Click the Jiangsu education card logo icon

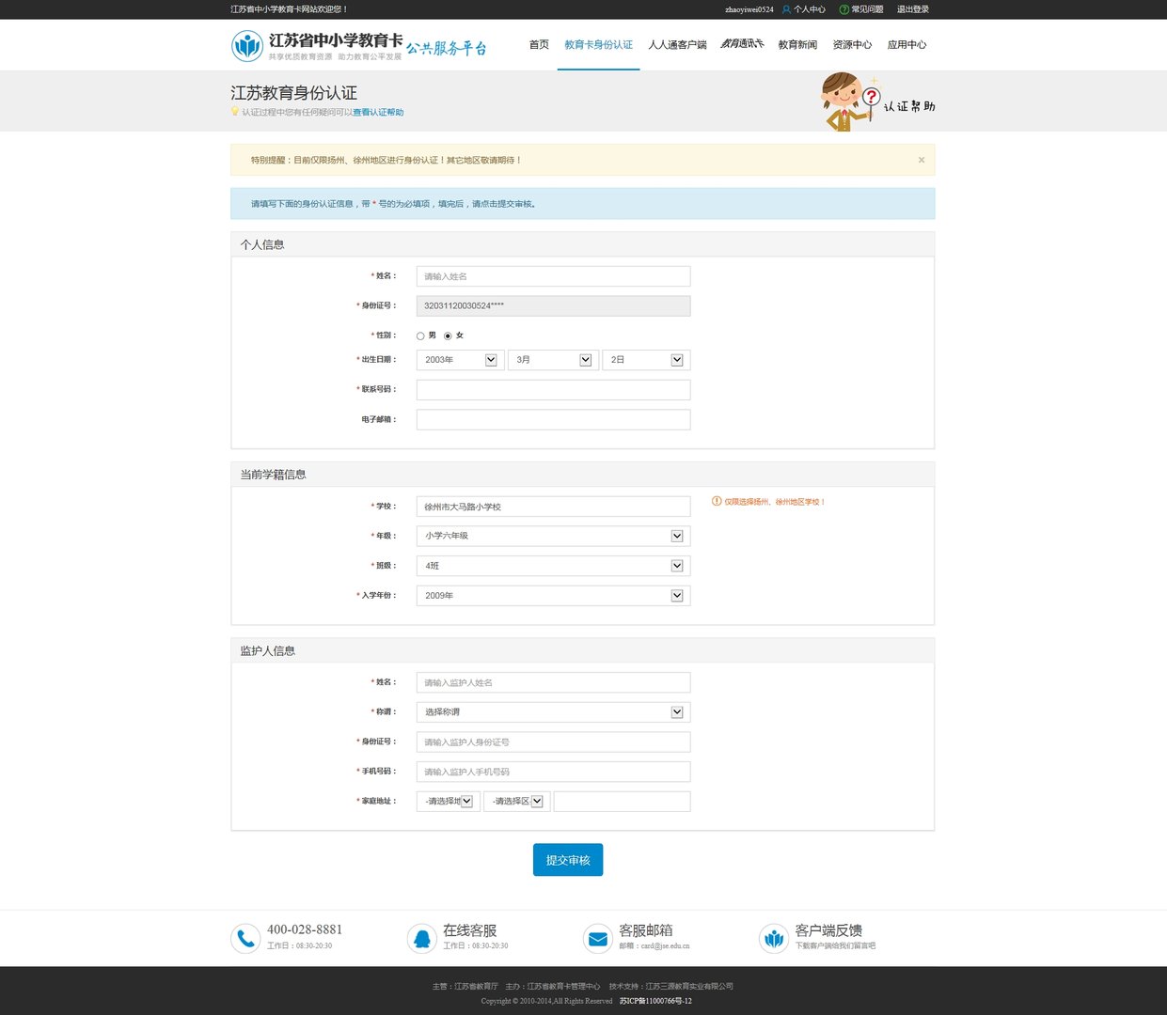pos(247,46)
